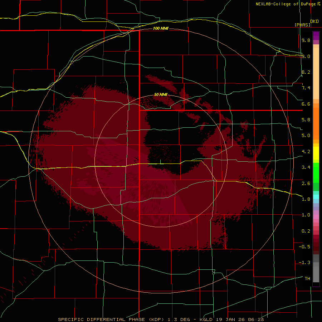Click the purple top segment of color bar
This screenshot has height=322, width=322.
pyautogui.click(x=316, y=36)
